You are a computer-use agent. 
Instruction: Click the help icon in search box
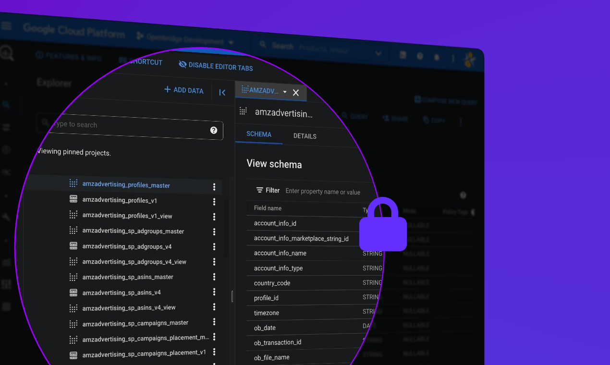click(x=214, y=130)
